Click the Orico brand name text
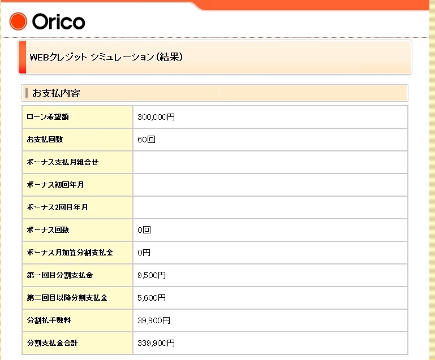This screenshot has width=435, height=360. [58, 22]
